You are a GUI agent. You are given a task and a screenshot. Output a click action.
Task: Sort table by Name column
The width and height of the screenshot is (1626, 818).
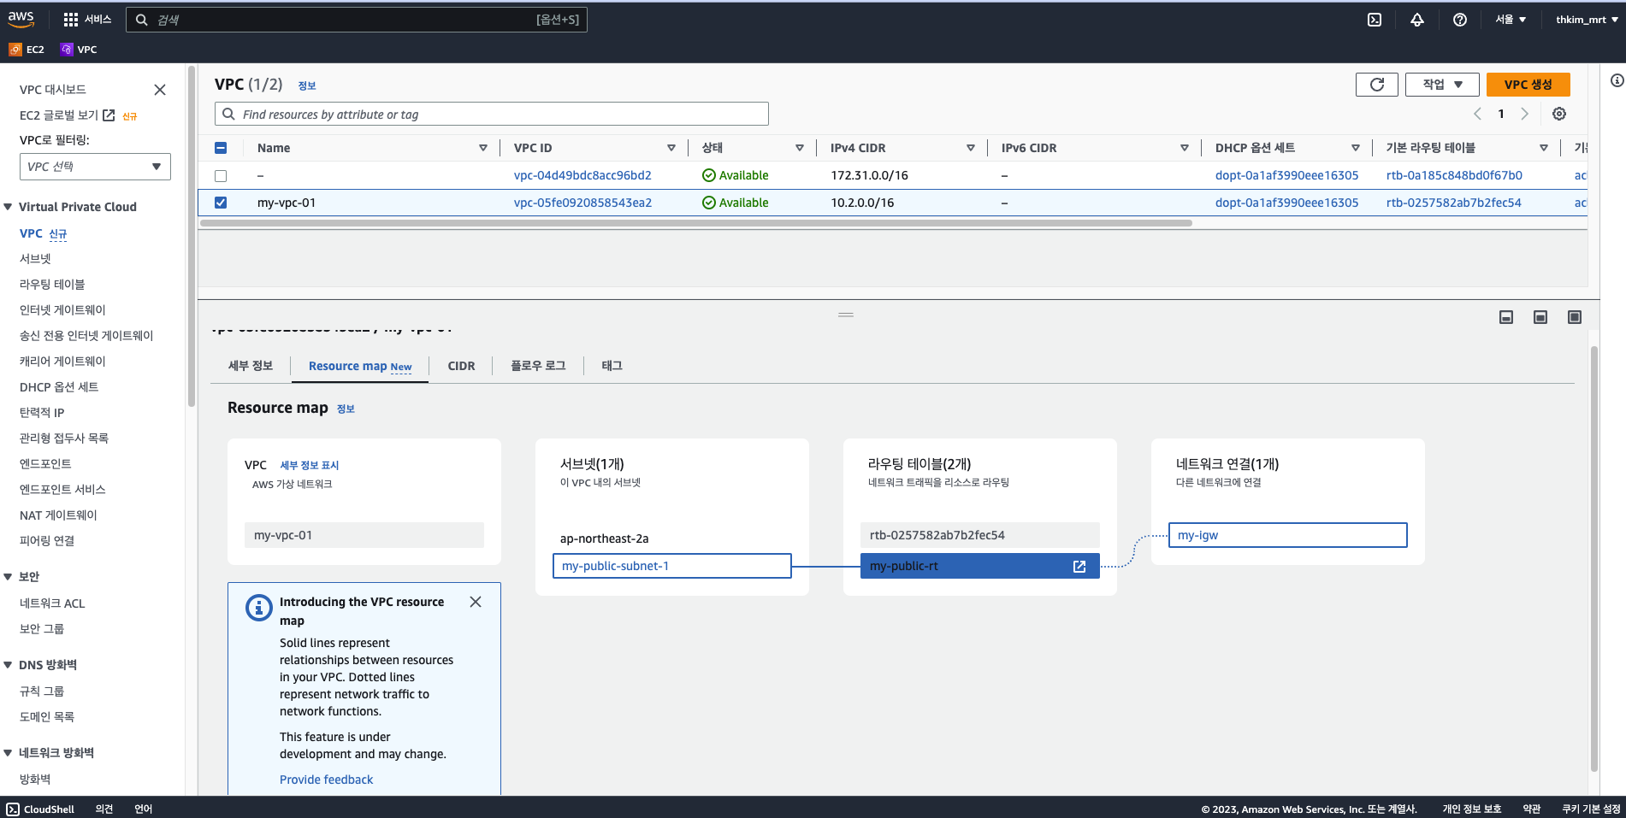pos(483,148)
